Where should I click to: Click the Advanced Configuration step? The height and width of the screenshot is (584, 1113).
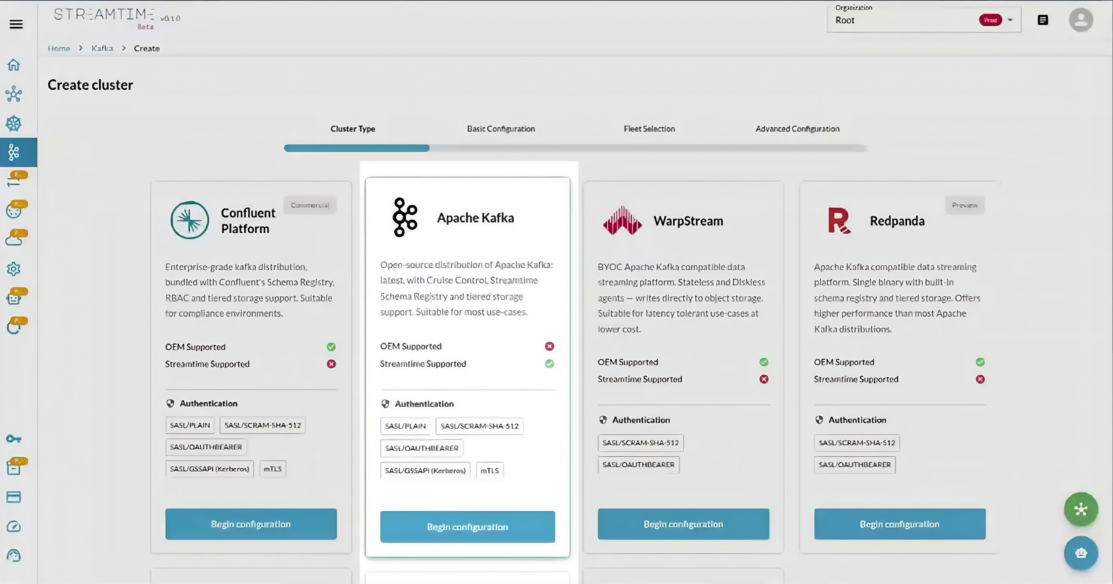797,129
